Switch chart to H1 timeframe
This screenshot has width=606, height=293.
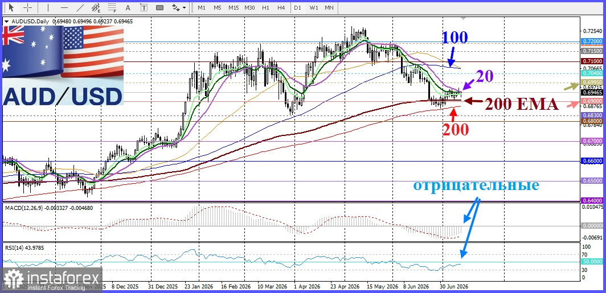265,7
